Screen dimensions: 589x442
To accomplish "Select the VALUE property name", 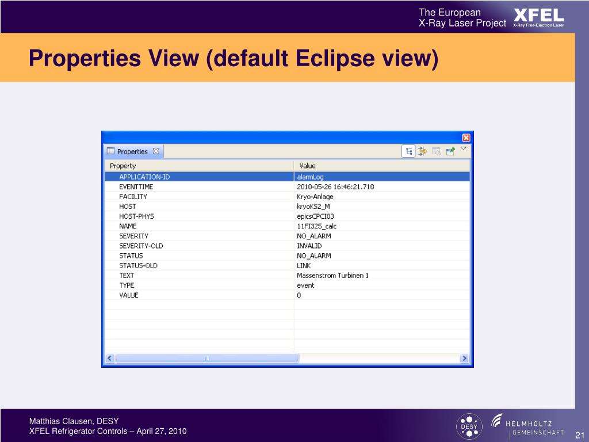I will (128, 295).
